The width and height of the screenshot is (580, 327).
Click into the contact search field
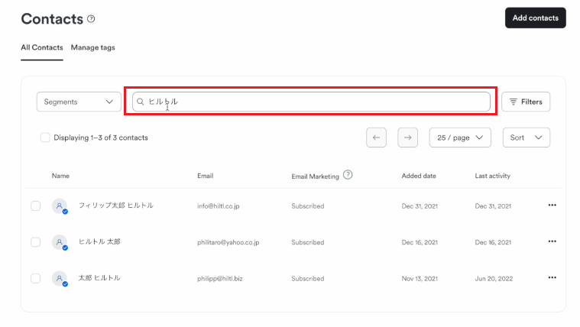tap(311, 102)
